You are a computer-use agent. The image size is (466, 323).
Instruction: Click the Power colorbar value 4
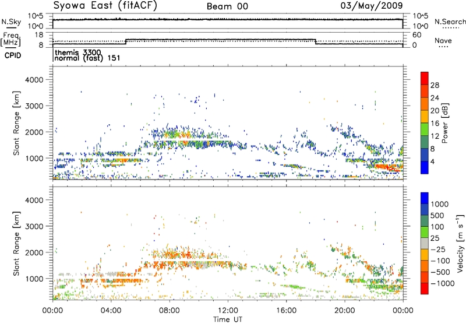432,161
